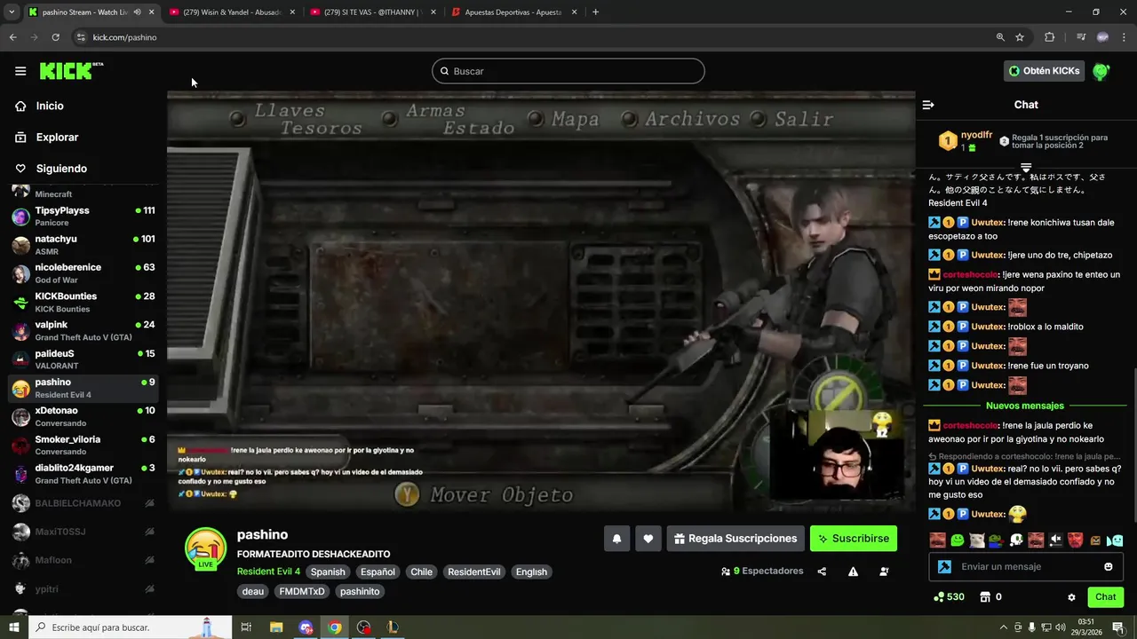
Task: Open valpink channel in sidebar
Action: tap(83, 331)
